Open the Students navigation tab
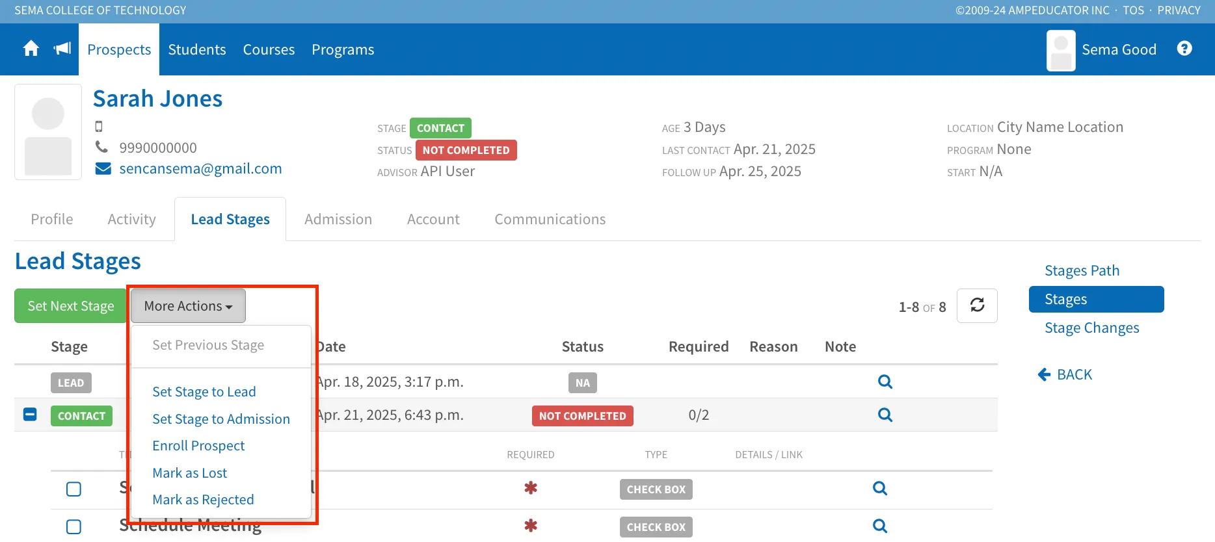The height and width of the screenshot is (542, 1215). [197, 49]
